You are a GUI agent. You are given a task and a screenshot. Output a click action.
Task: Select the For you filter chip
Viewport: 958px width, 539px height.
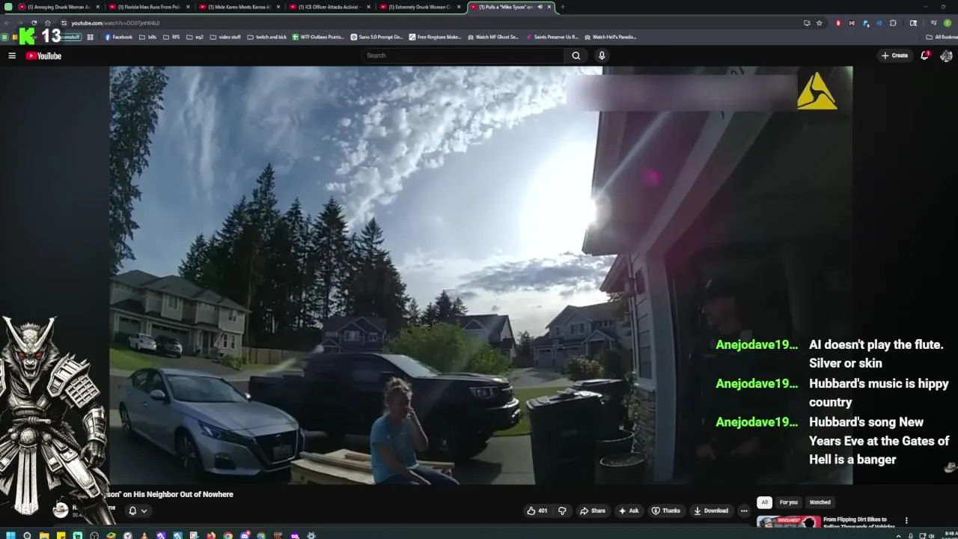pos(789,502)
